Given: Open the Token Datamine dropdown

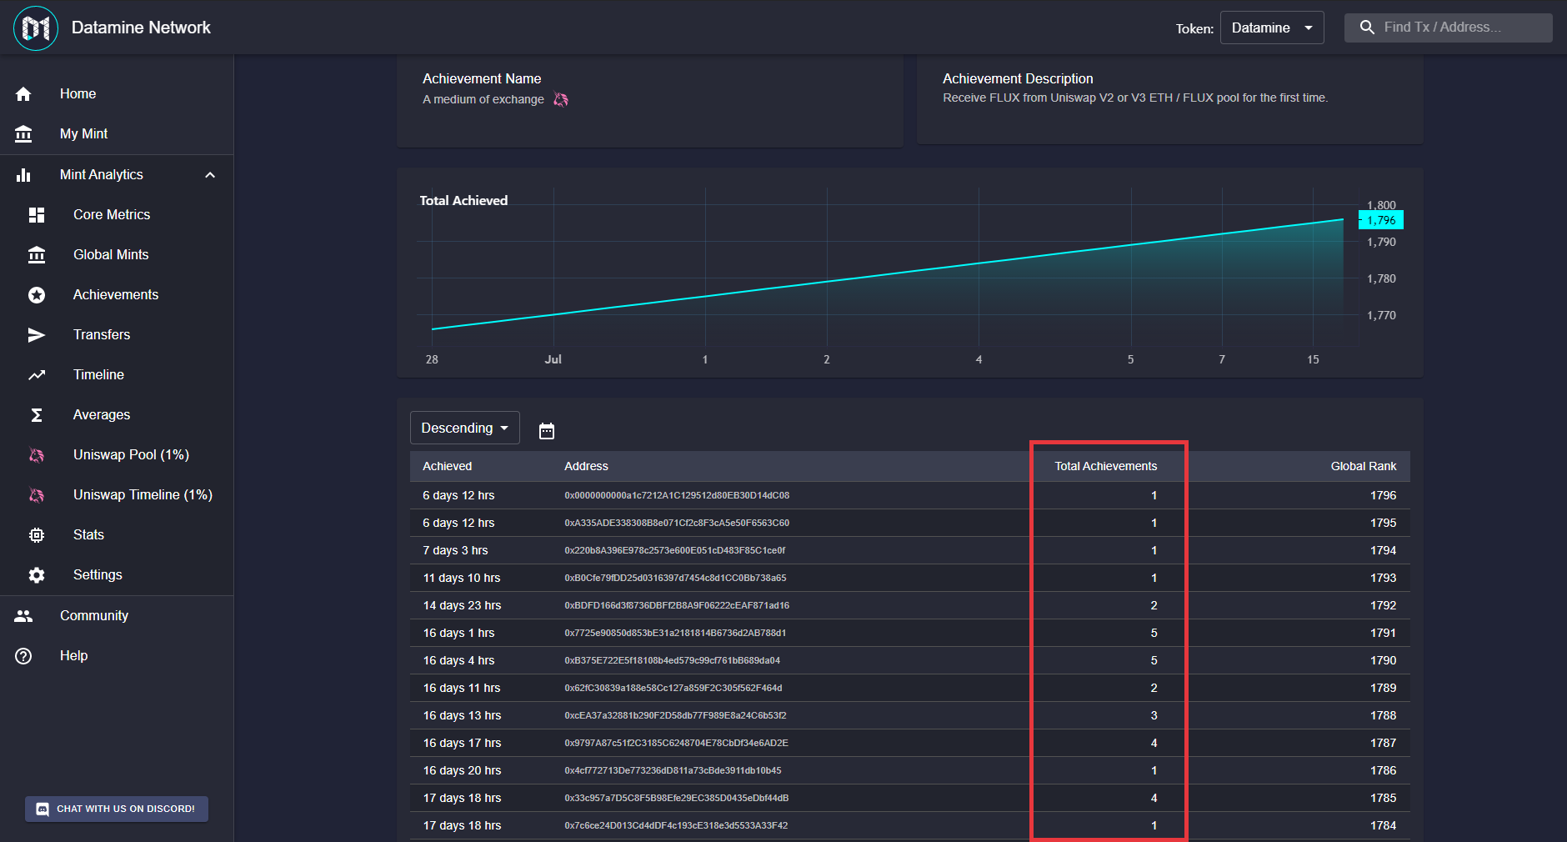Looking at the screenshot, I should pos(1272,28).
